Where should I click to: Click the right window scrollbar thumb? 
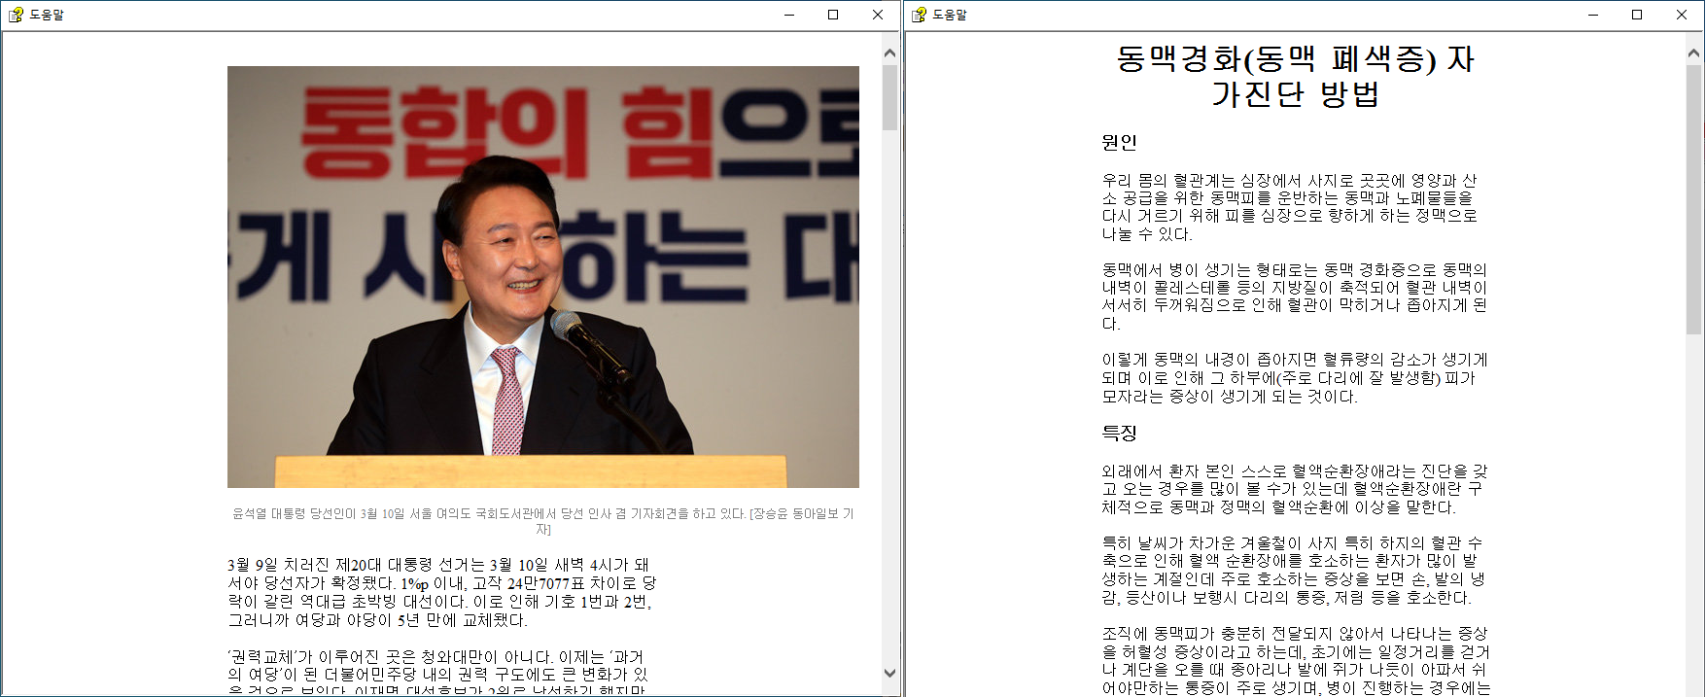click(x=1694, y=199)
